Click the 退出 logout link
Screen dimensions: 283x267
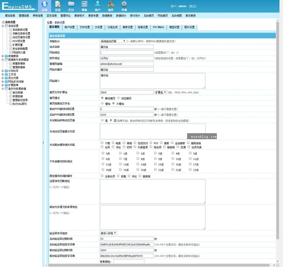[192, 6]
